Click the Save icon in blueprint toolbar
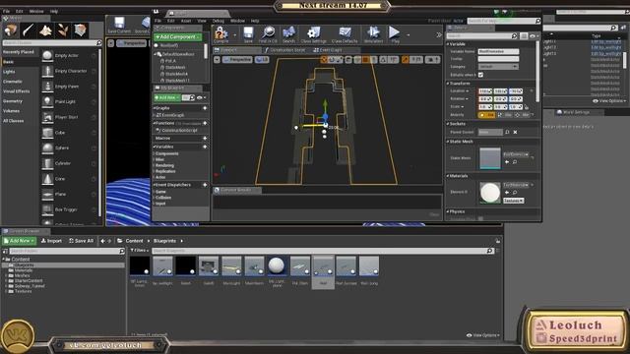Viewport: 630px width, 354px height. click(248, 33)
